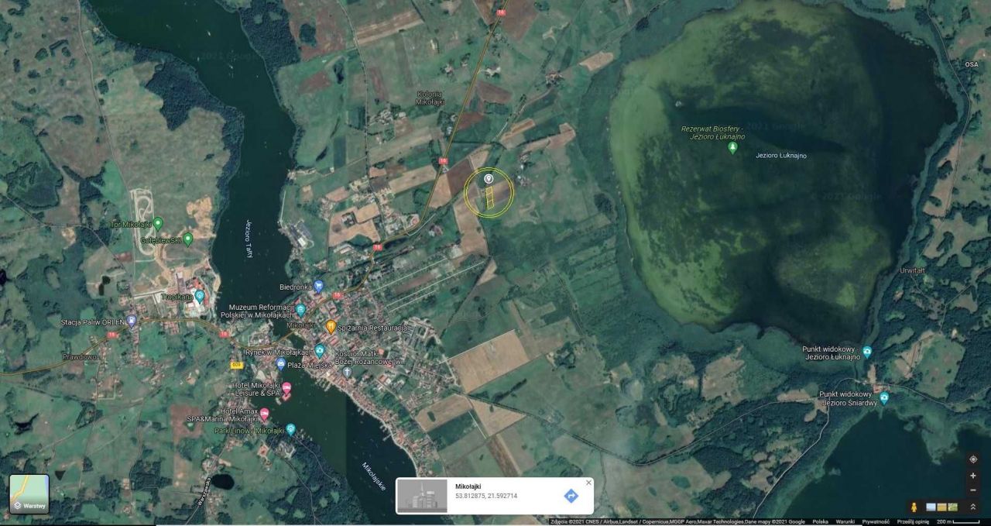
Task: Click the Jezioro Tałty lake label
Action: point(249,239)
